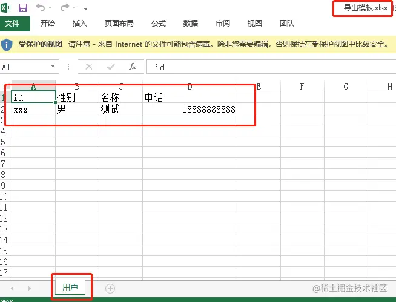
Task: Undo the last action
Action: click(41, 7)
